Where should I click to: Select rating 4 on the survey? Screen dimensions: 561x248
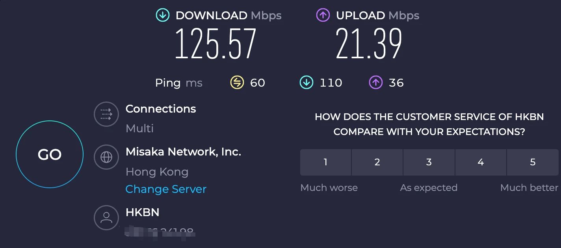[x=481, y=162]
